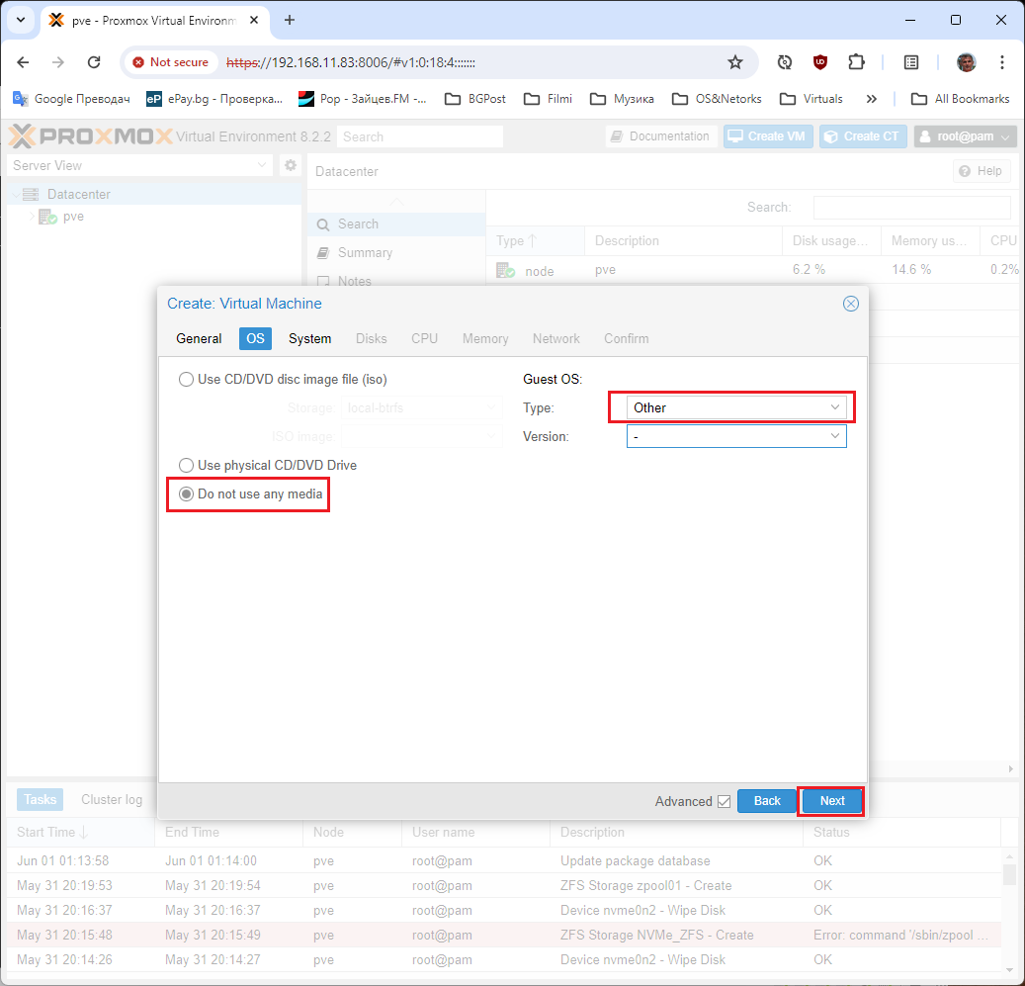The image size is (1025, 986).
Task: Open uBlock Origin shield extension icon
Action: [x=819, y=62]
